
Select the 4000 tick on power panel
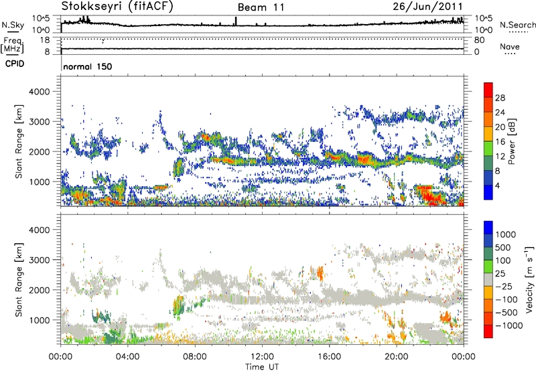tap(40, 92)
